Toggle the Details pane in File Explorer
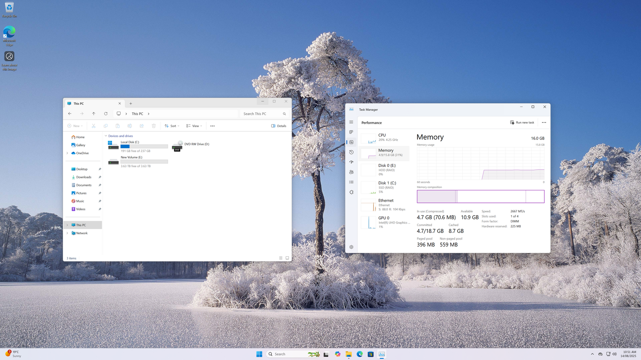Screen dimensions: 641x360 click(279, 126)
